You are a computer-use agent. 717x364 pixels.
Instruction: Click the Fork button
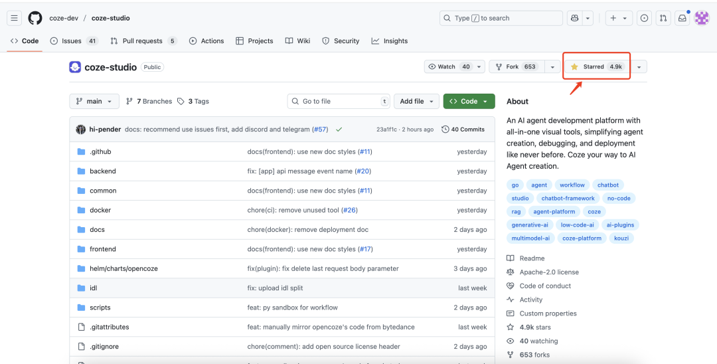click(x=517, y=67)
